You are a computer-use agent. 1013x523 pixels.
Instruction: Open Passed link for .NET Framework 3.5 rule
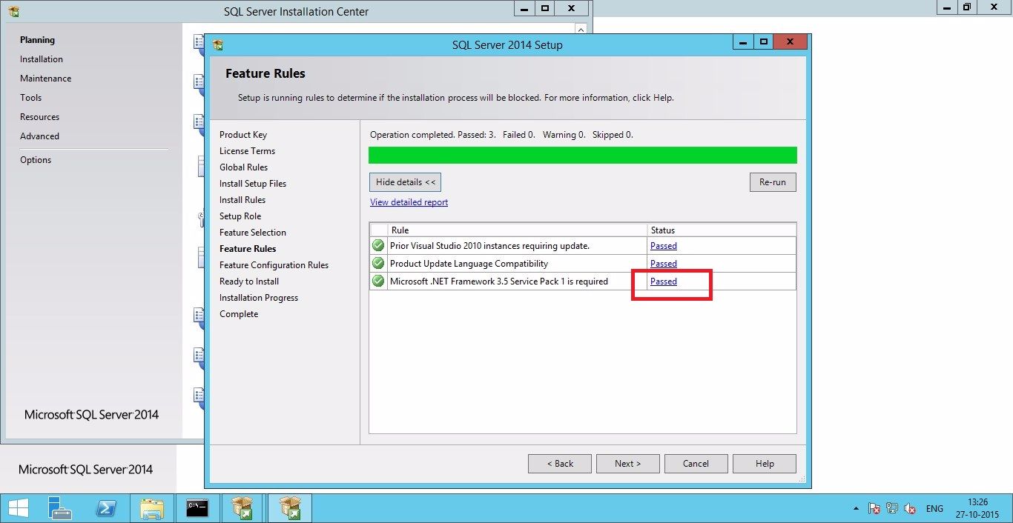point(664,281)
